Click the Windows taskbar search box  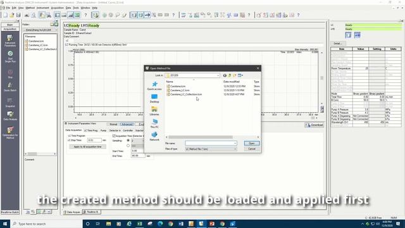[x=46, y=224]
